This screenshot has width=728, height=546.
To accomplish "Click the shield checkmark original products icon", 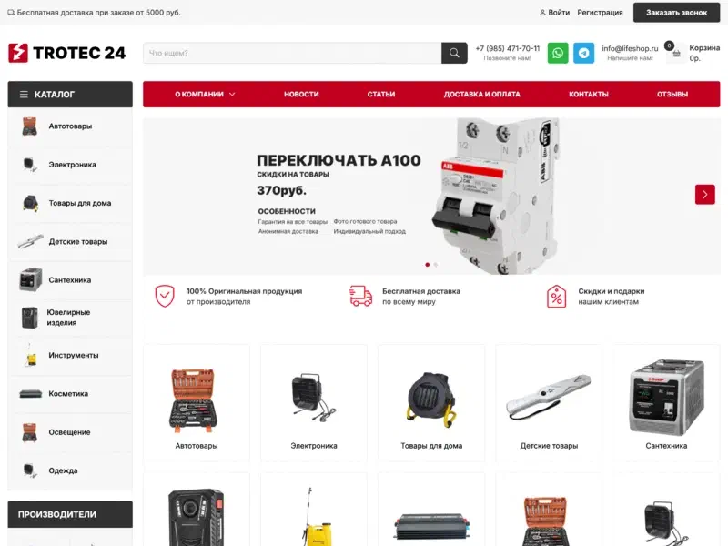I will (x=165, y=297).
